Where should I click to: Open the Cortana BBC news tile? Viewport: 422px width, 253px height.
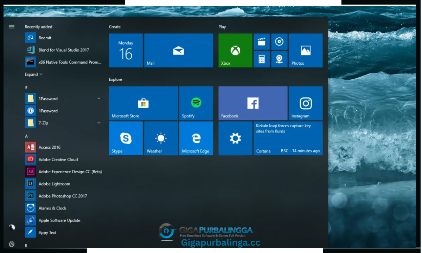[x=288, y=138]
